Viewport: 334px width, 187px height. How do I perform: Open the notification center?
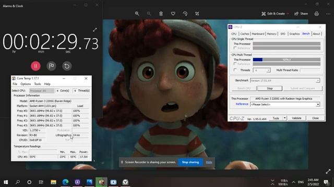click(x=326, y=182)
